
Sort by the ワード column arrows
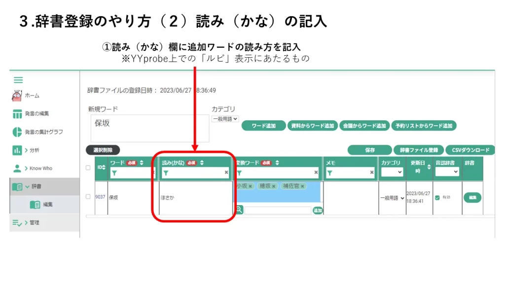[142, 163]
